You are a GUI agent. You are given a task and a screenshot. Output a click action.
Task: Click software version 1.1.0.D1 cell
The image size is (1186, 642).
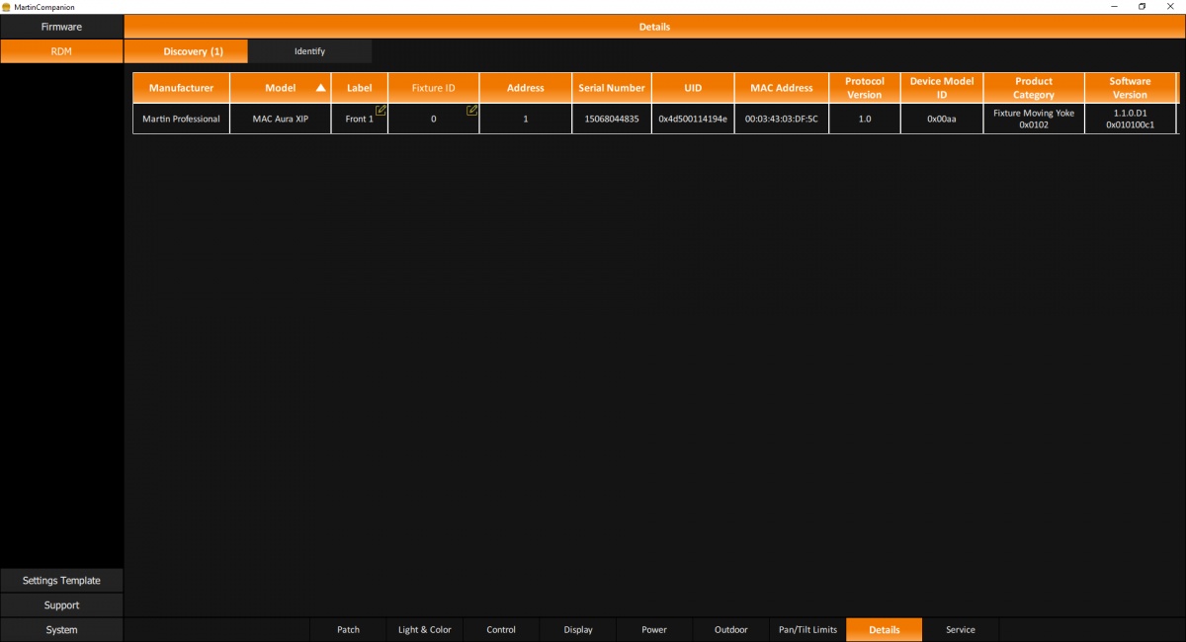[1130, 119]
